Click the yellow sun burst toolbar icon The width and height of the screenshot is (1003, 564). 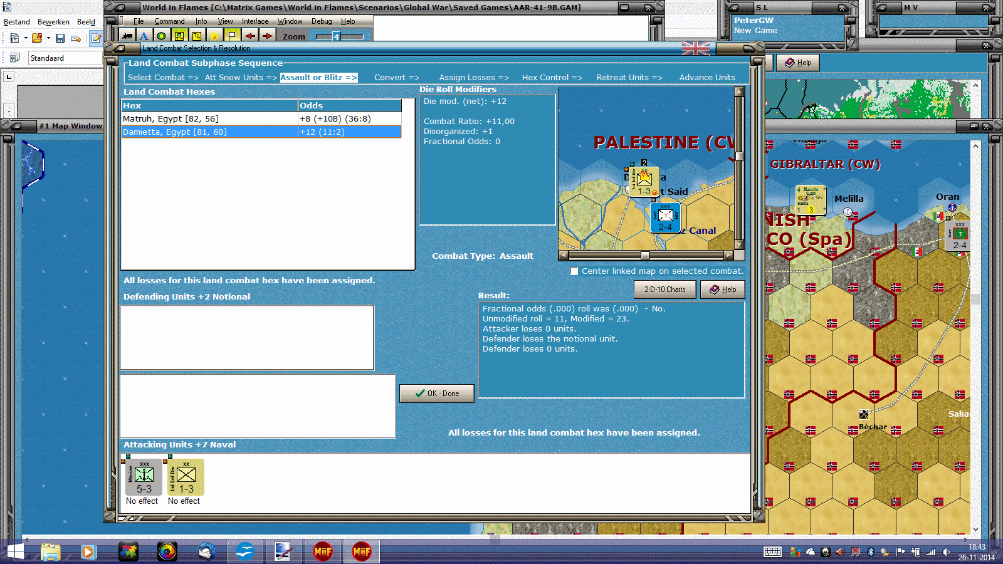[214, 36]
